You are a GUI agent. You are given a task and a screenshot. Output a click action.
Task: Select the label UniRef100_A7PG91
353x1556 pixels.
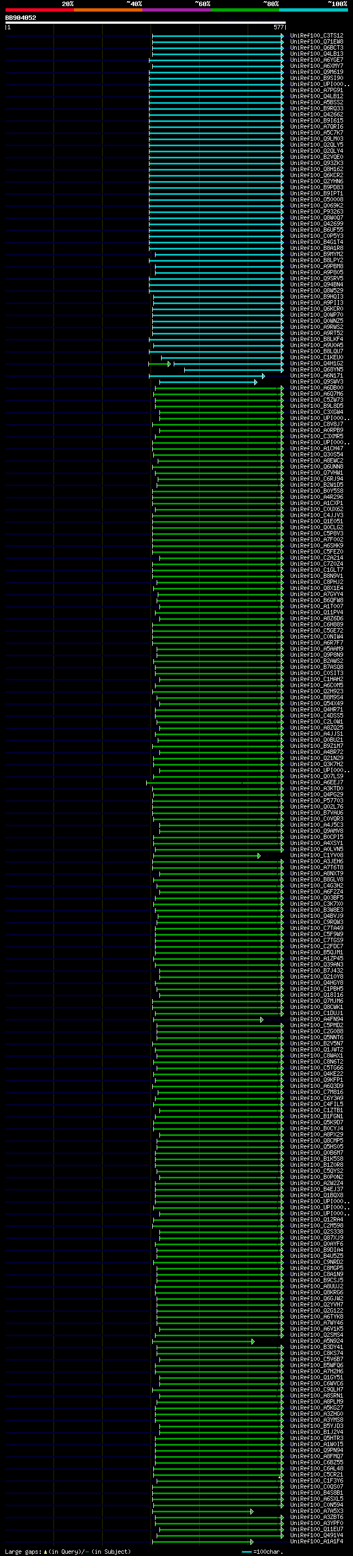tap(316, 90)
